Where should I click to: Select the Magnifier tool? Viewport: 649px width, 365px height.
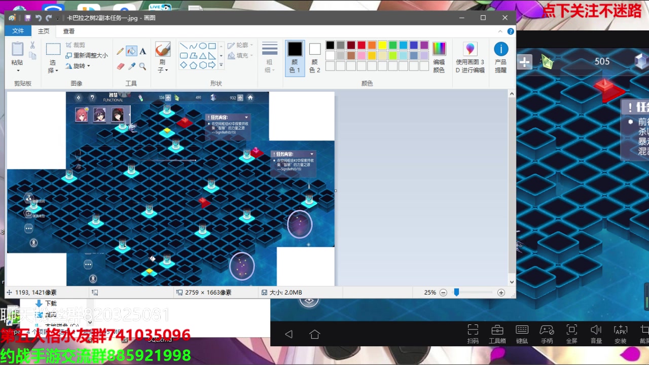click(143, 66)
